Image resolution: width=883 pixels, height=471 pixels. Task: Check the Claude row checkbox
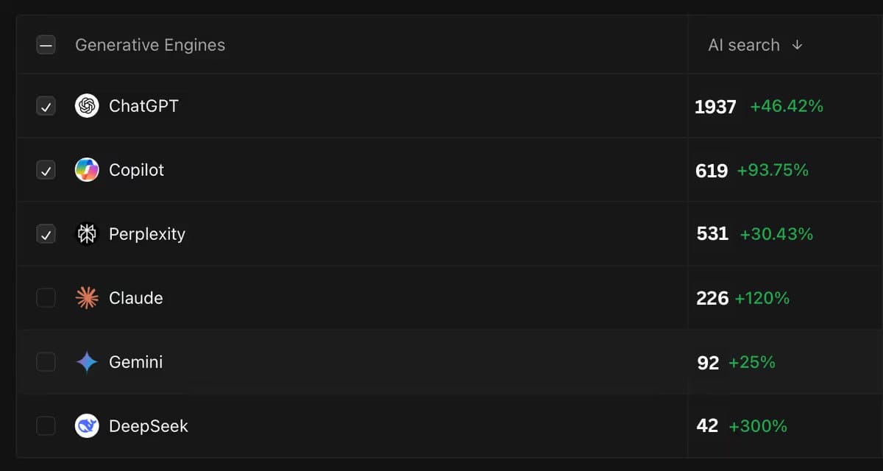tap(46, 298)
